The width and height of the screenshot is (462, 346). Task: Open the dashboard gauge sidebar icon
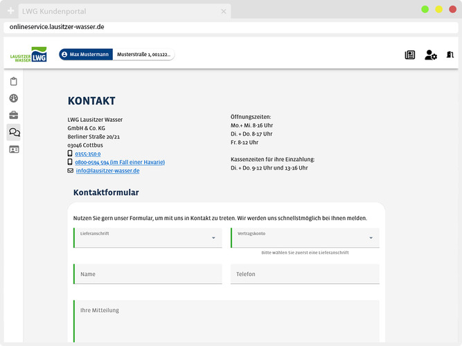14,98
